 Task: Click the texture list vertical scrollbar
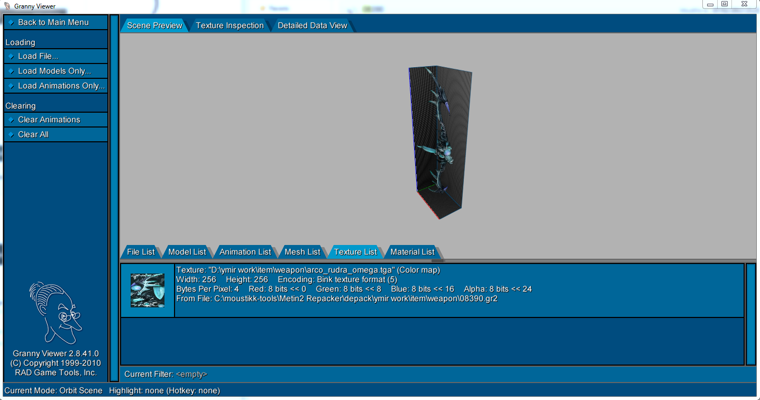point(750,314)
